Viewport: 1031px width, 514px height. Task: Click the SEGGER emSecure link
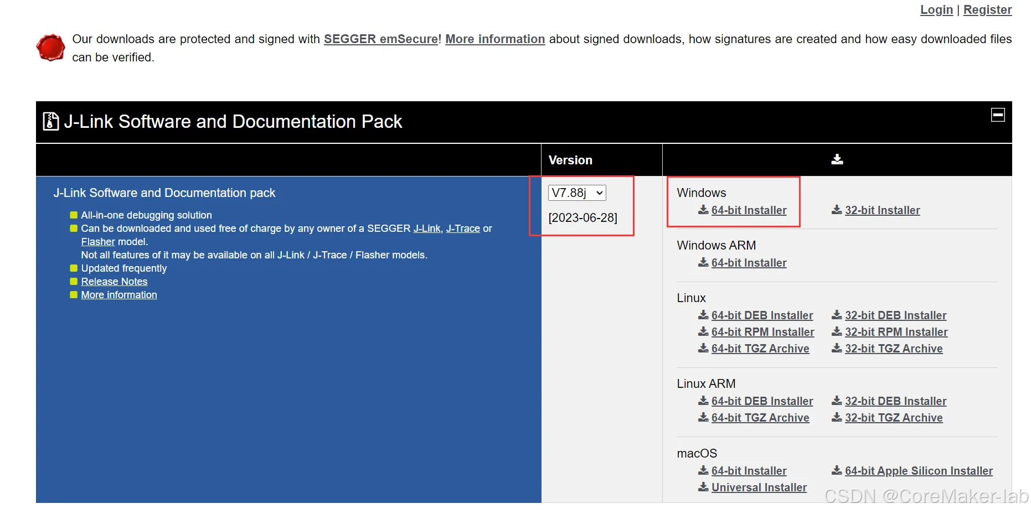coord(380,39)
